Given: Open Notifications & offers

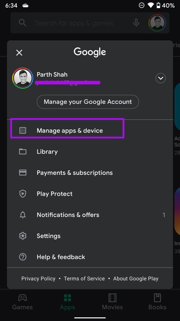Looking at the screenshot, I should (x=90, y=215).
